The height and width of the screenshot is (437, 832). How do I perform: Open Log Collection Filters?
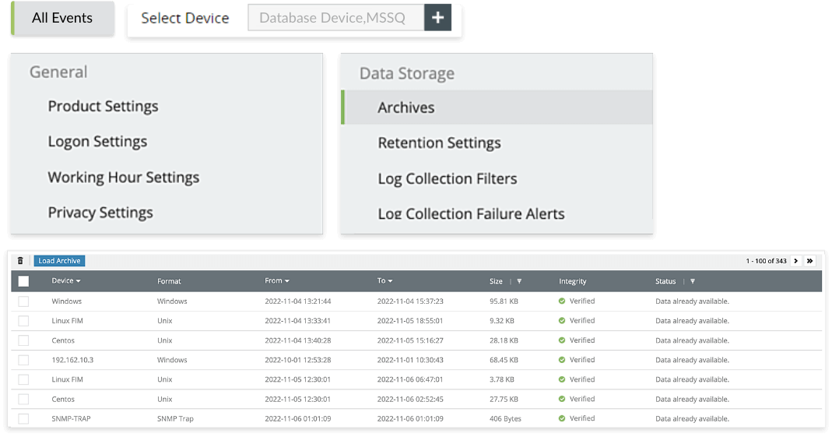click(448, 178)
